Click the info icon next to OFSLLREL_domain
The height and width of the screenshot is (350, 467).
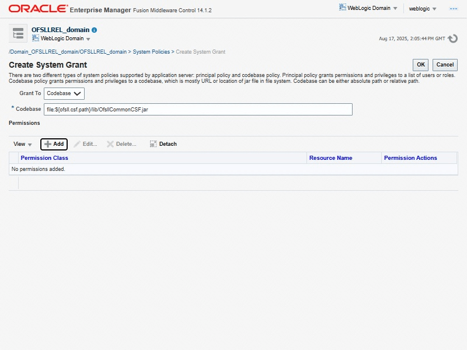coord(95,30)
